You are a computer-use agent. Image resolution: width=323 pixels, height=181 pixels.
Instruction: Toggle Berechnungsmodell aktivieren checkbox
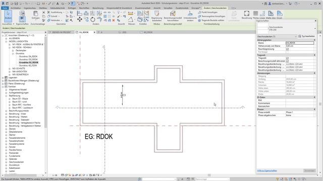287,61
